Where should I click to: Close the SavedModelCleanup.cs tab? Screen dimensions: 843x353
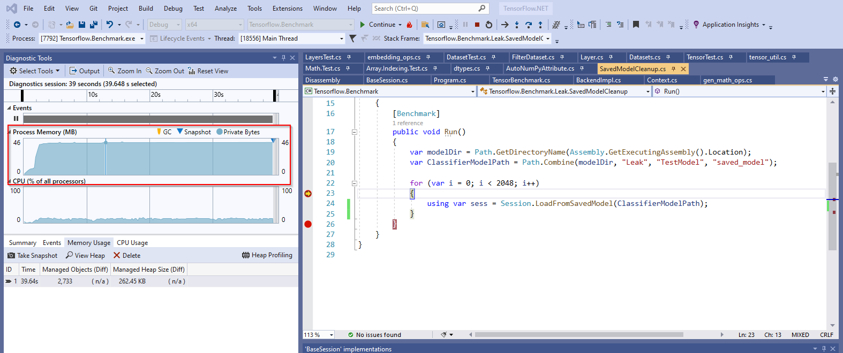click(683, 69)
